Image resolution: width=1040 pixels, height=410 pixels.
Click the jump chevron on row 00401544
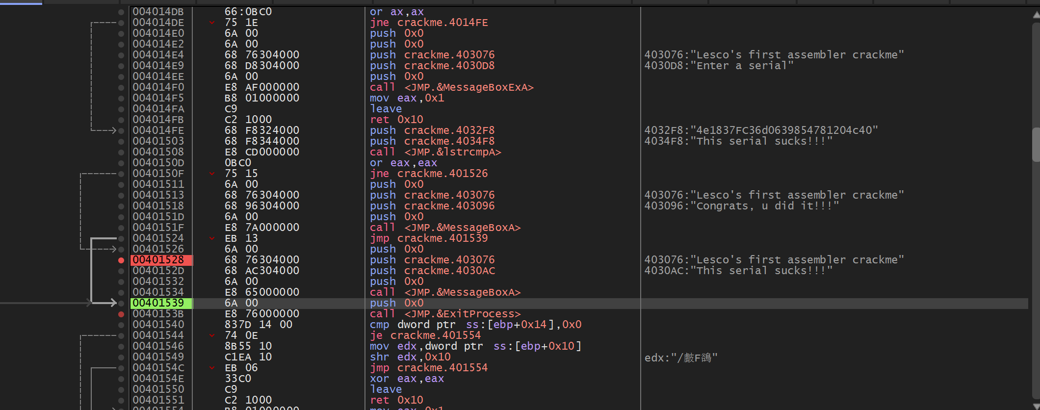(x=212, y=335)
